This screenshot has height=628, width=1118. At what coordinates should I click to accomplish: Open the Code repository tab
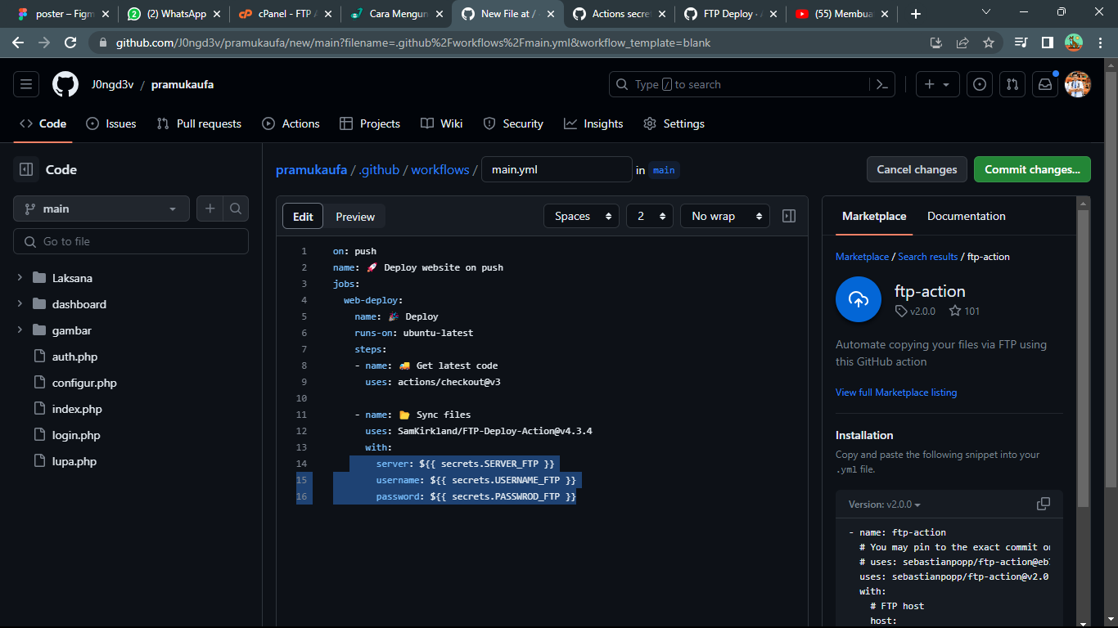[43, 123]
